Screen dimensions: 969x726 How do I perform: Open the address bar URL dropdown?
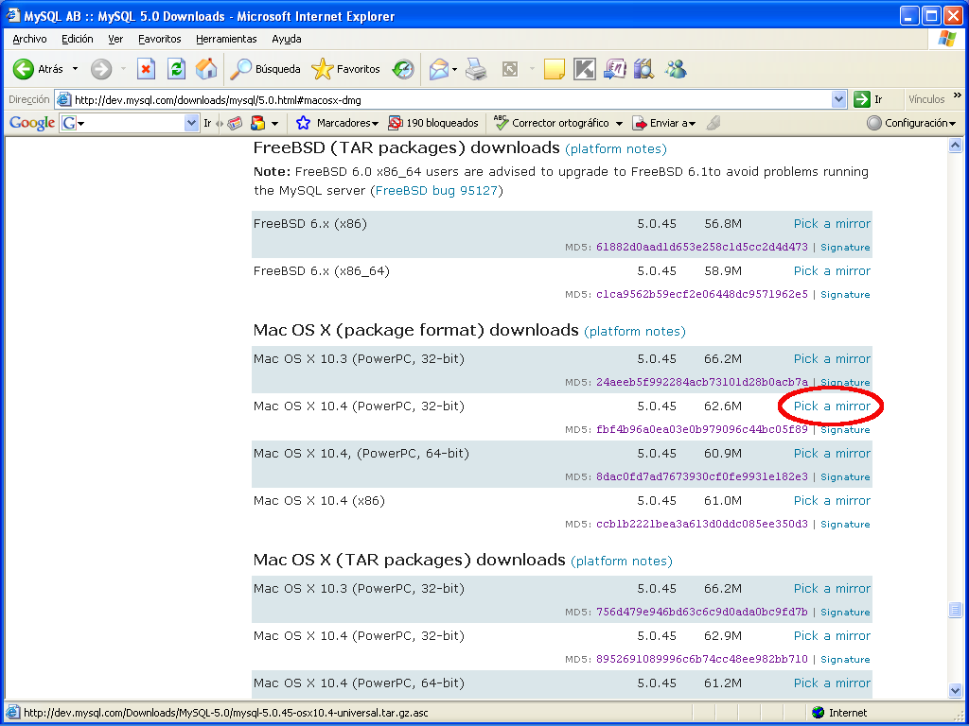pos(838,99)
